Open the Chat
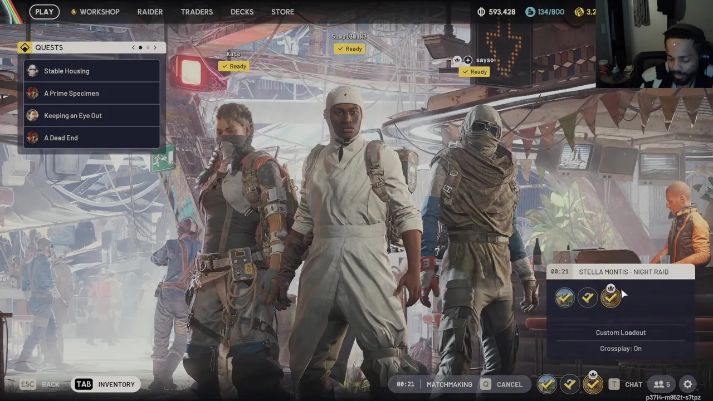Image resolution: width=713 pixels, height=401 pixels. click(633, 384)
